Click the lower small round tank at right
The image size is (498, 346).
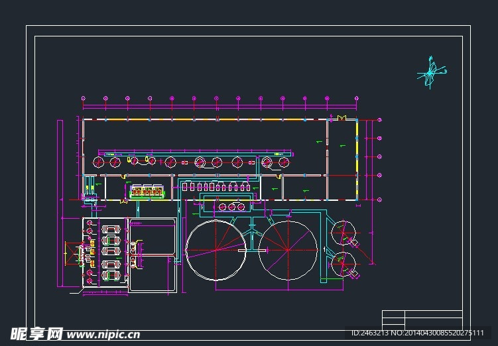[x=344, y=264]
